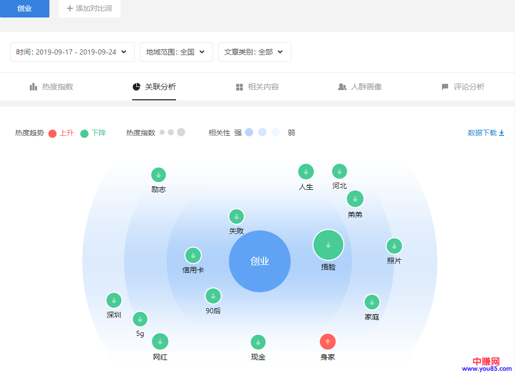The image size is (515, 375).
Task: Select the 现金 keyword bubble
Action: tap(258, 342)
